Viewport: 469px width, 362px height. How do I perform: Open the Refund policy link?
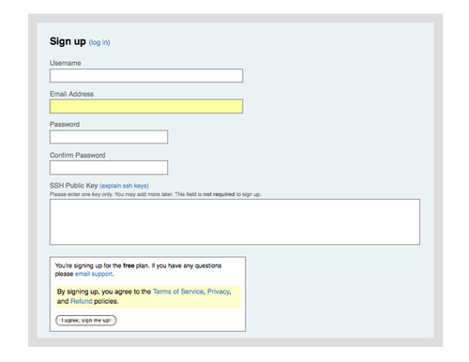[82, 301]
